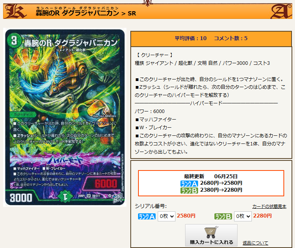Click the card title 轟腕のR ダグラジャパニカン
Image resolution: width=295 pixels, height=248 pixels.
click(x=78, y=13)
